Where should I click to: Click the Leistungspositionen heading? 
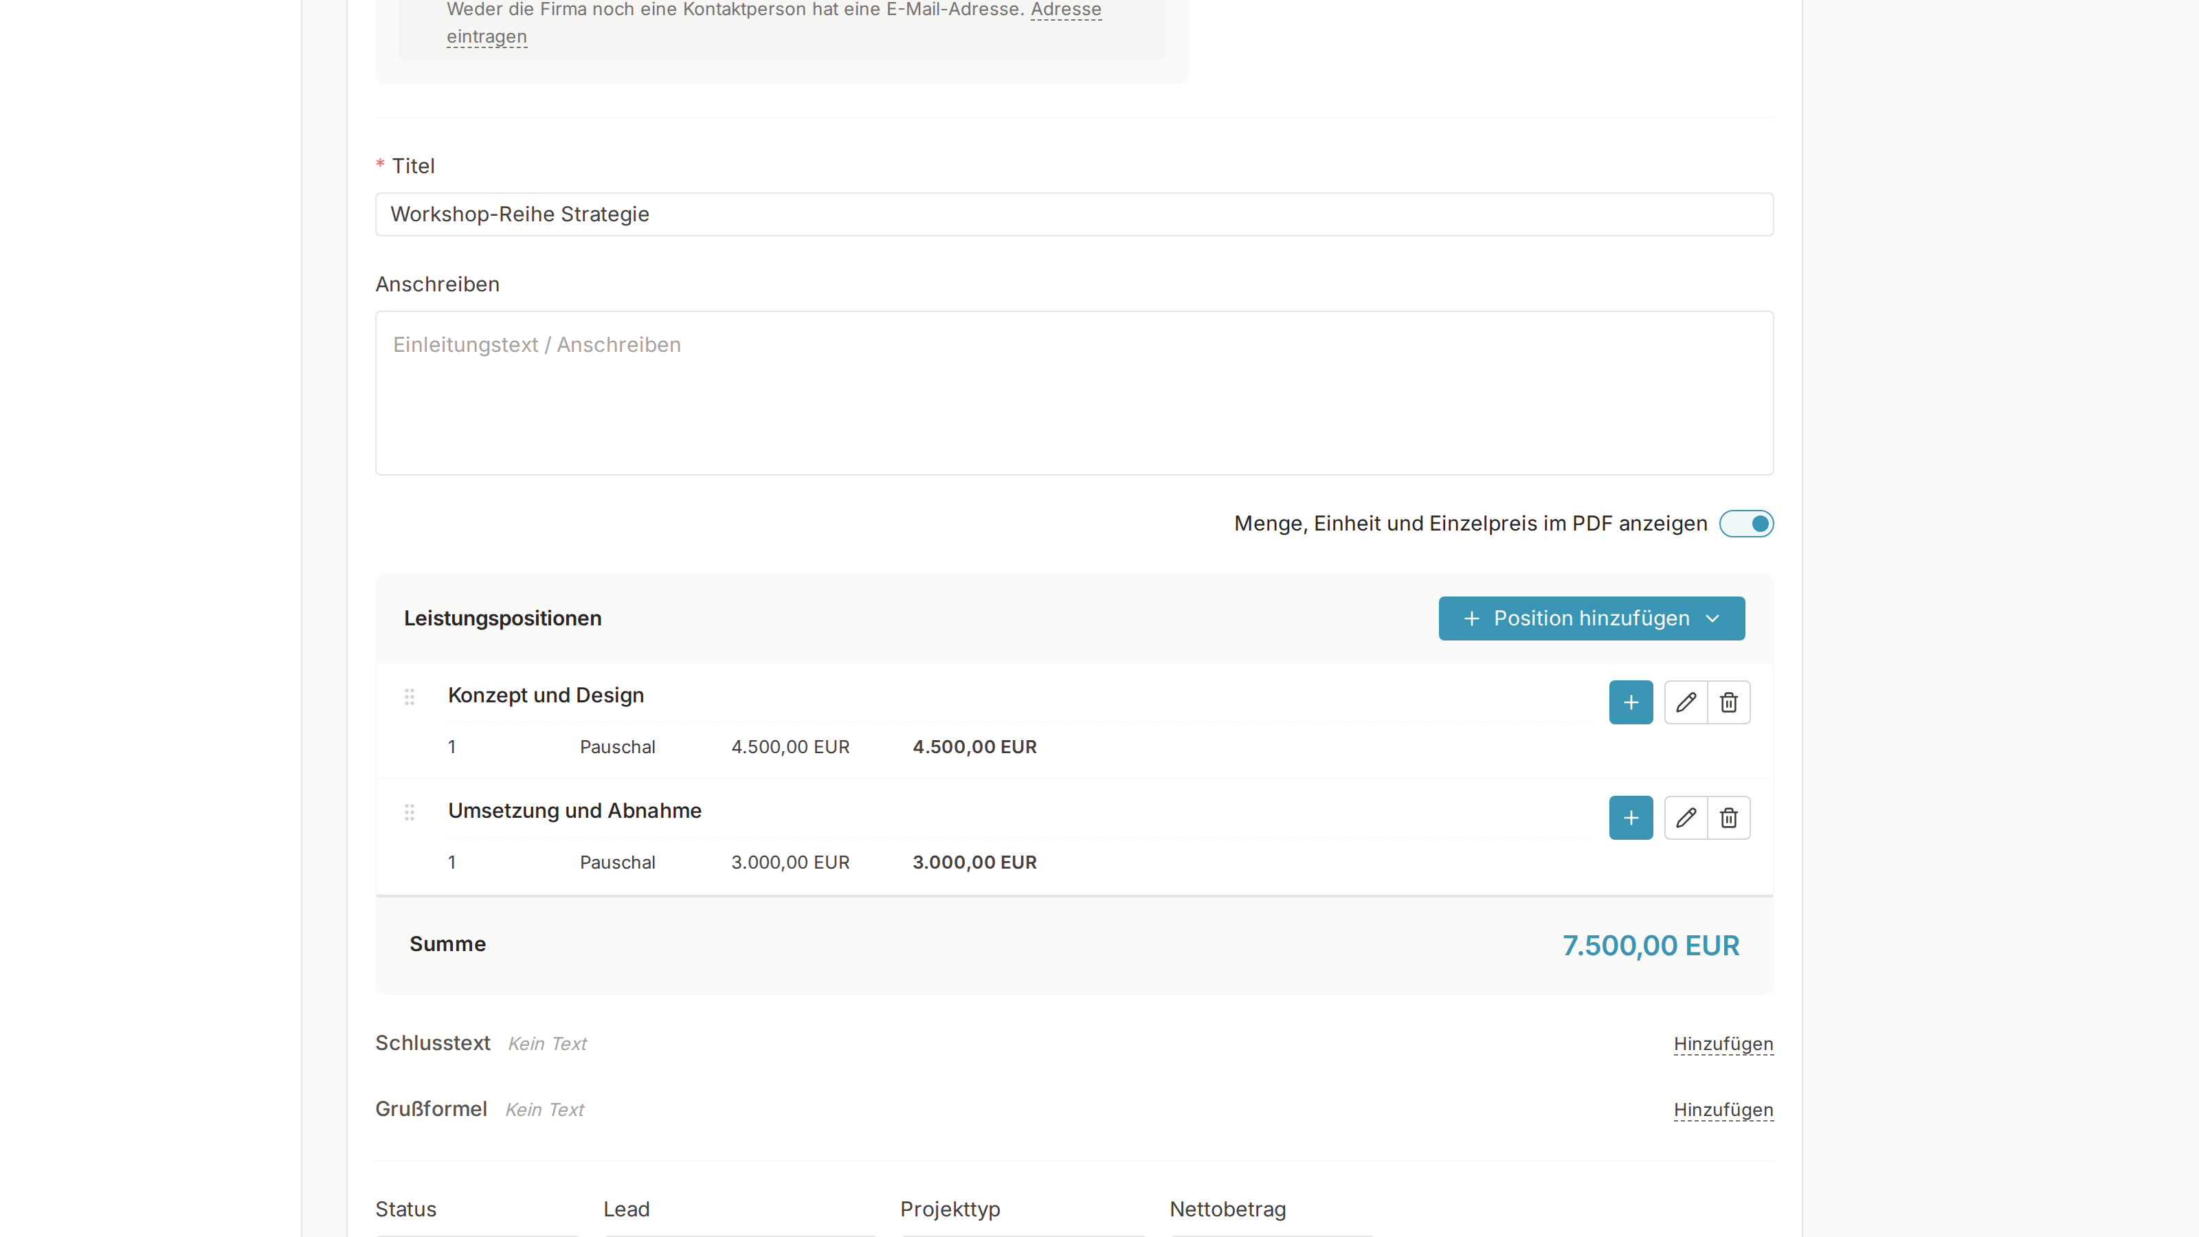[x=502, y=618]
